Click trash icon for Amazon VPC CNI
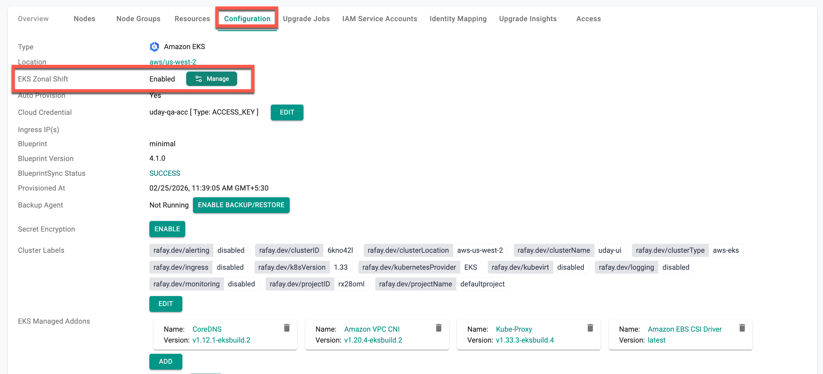 (438, 328)
